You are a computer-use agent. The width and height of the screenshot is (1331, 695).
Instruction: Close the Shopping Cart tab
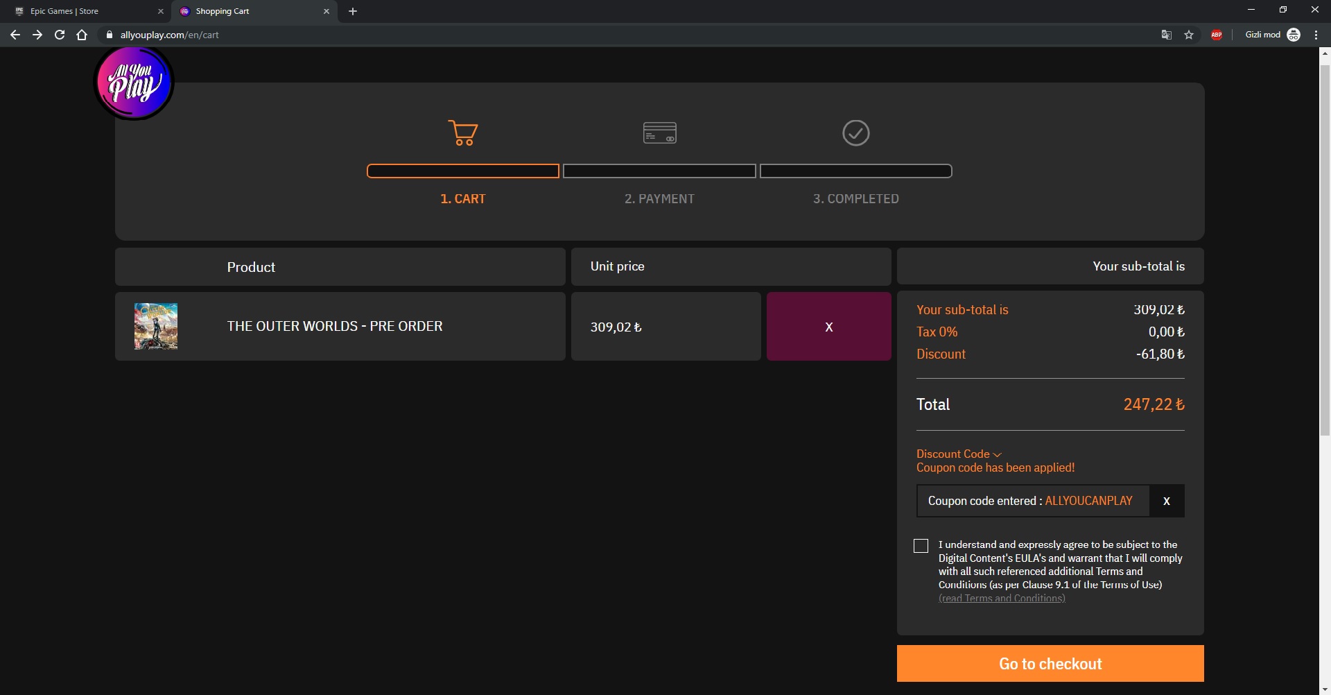(x=327, y=11)
